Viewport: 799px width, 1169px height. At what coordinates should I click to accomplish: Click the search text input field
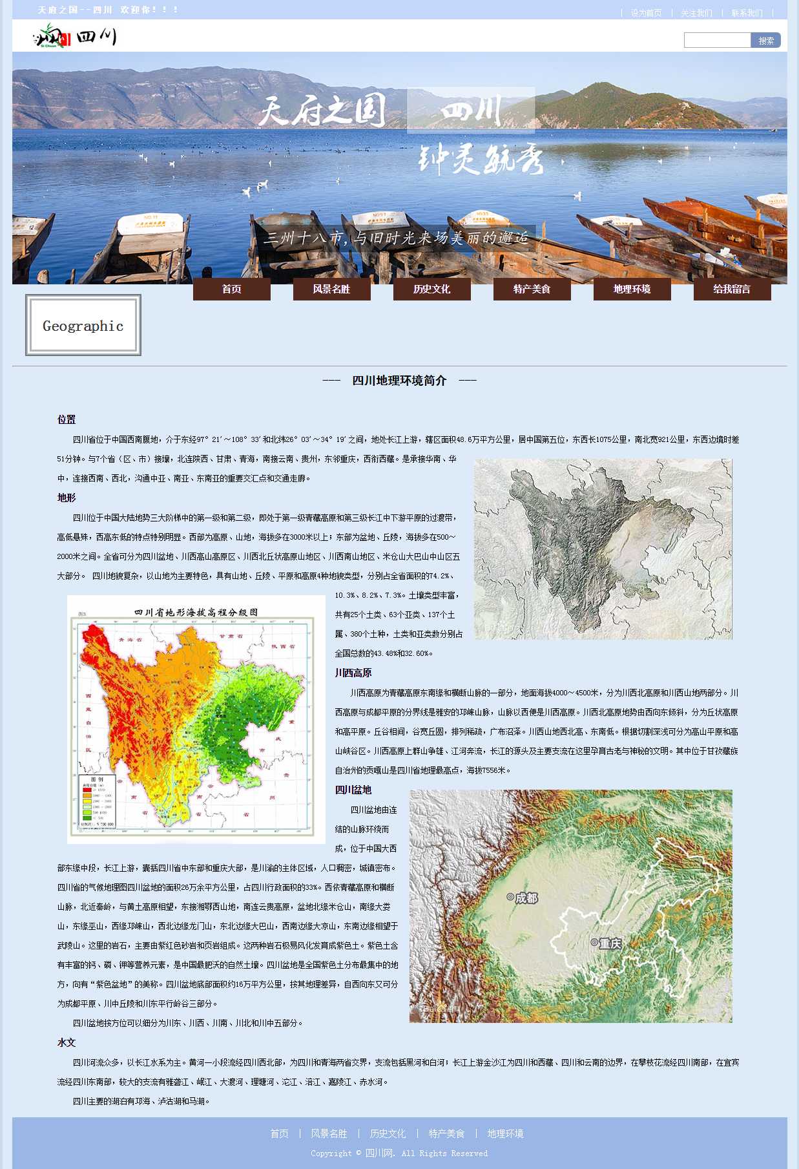coord(717,41)
